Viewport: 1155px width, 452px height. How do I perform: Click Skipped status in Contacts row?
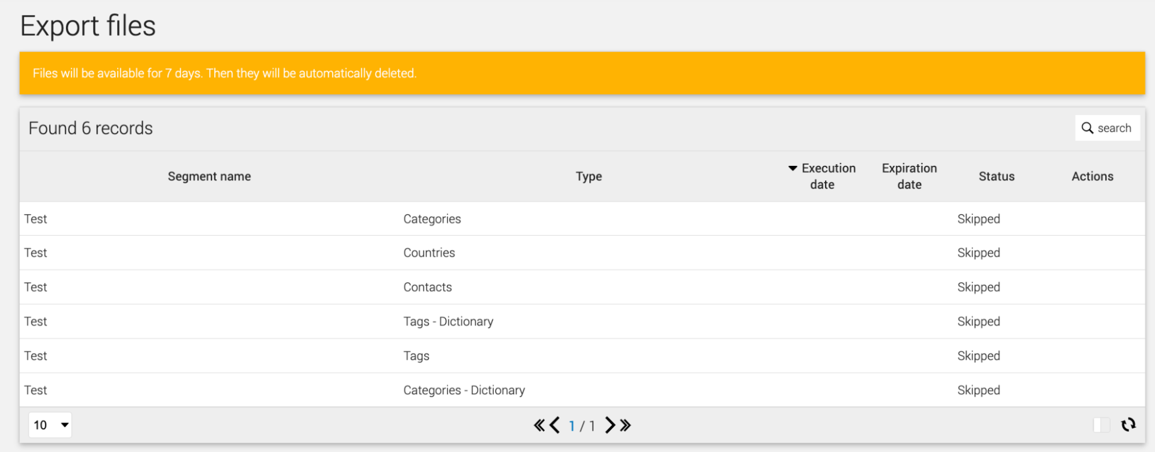coord(979,287)
